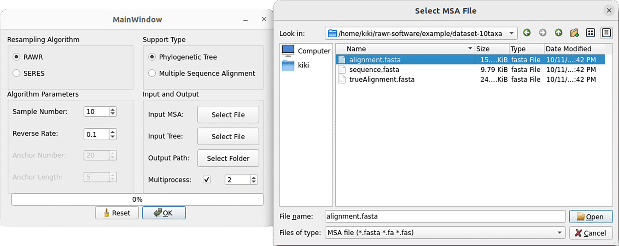
Task: Sort files by Name column header
Action: point(405,49)
